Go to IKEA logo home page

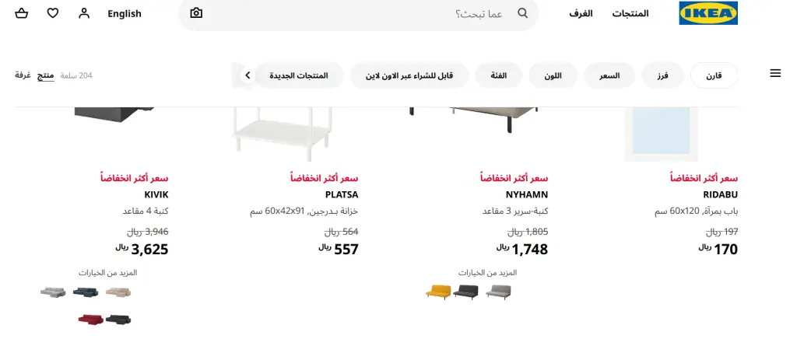point(708,13)
